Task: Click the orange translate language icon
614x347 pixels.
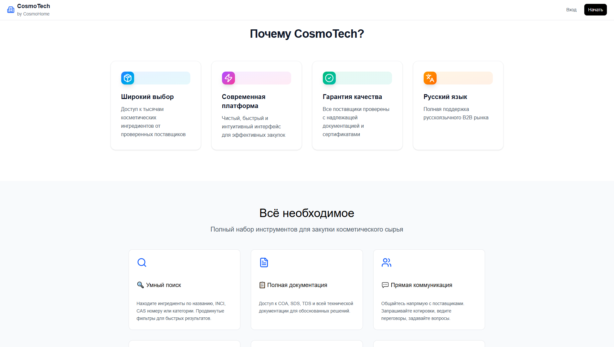Action: [430, 78]
